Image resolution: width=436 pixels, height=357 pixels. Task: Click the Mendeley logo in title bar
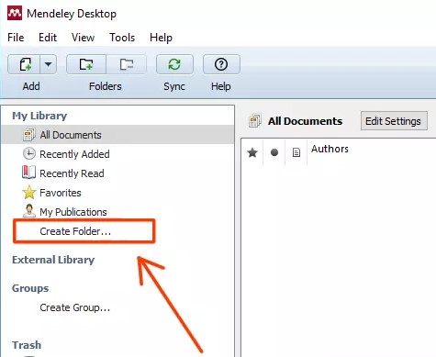[15, 13]
